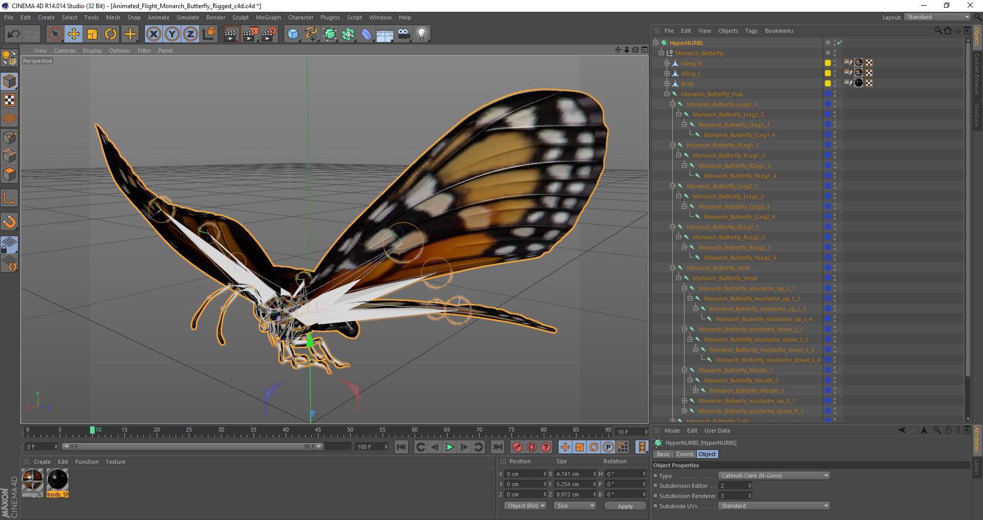
Task: Collapse Monarch_Butterfly_Hub hierarchy
Action: pos(667,94)
